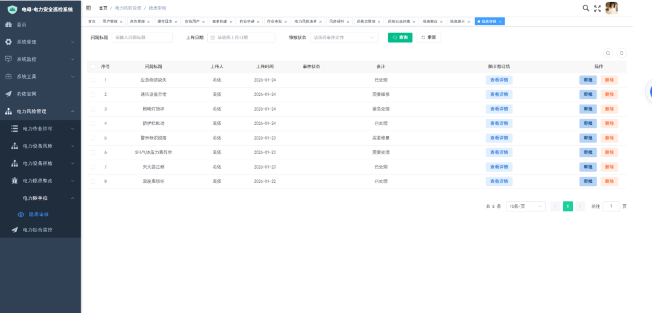Toggle fullscreen via the header icon
Image resolution: width=652 pixels, height=313 pixels.
(x=598, y=8)
